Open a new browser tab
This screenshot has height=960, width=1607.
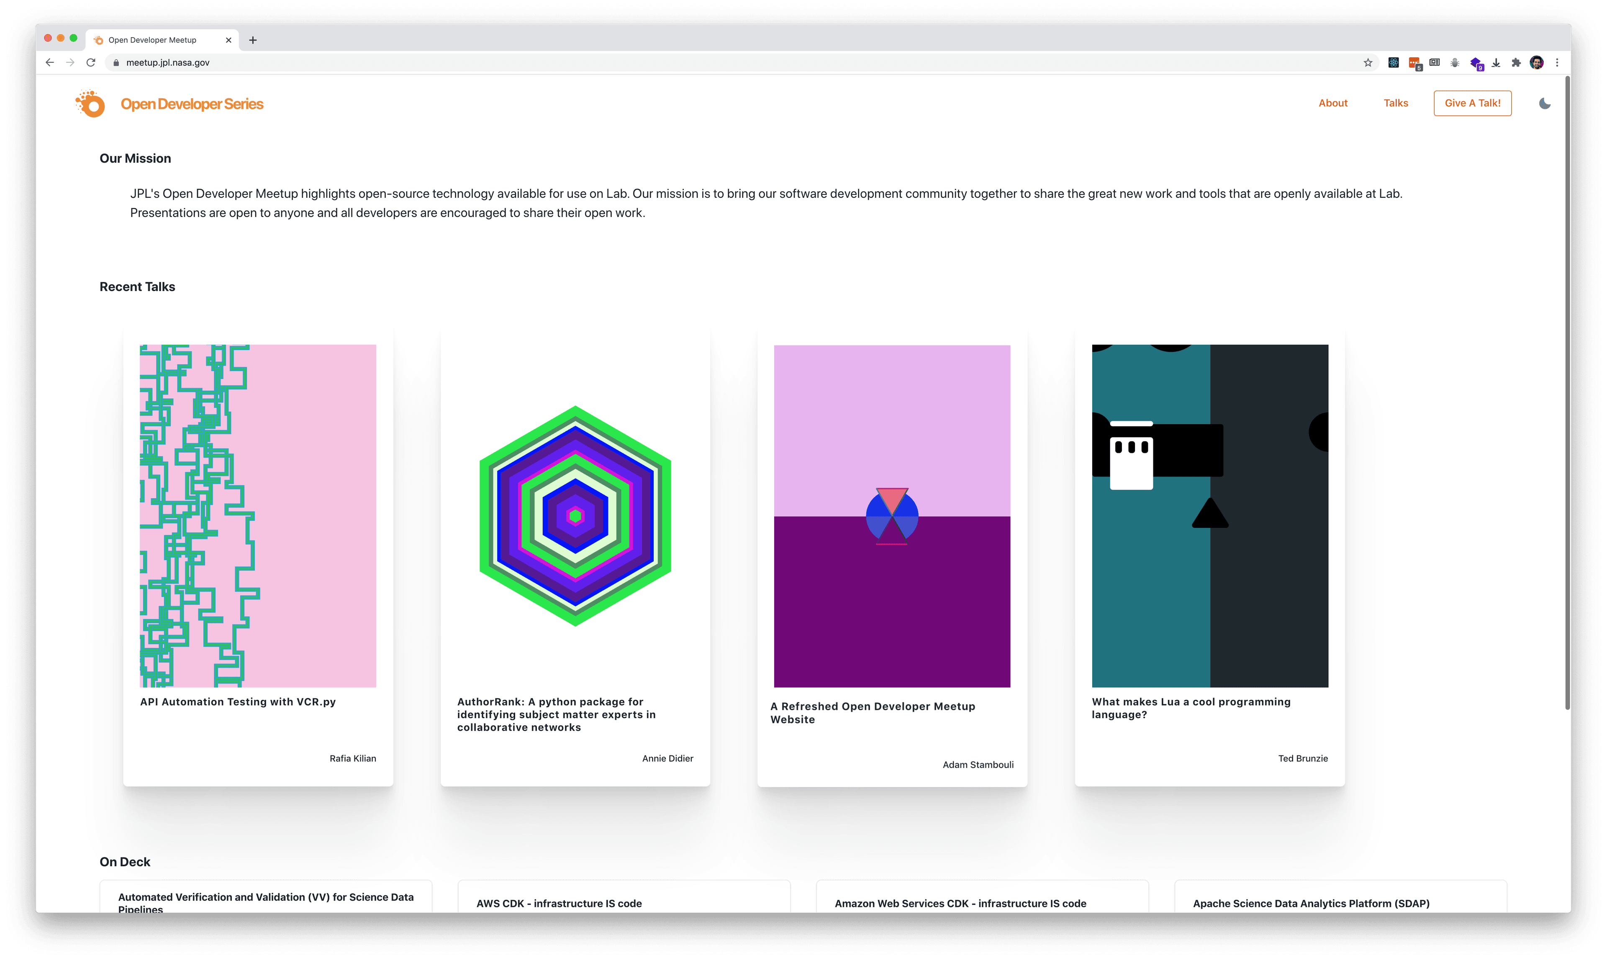253,40
